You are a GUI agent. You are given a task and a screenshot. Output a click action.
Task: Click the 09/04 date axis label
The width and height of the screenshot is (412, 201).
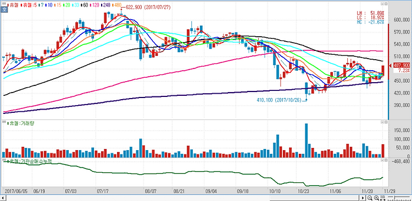[211, 191]
